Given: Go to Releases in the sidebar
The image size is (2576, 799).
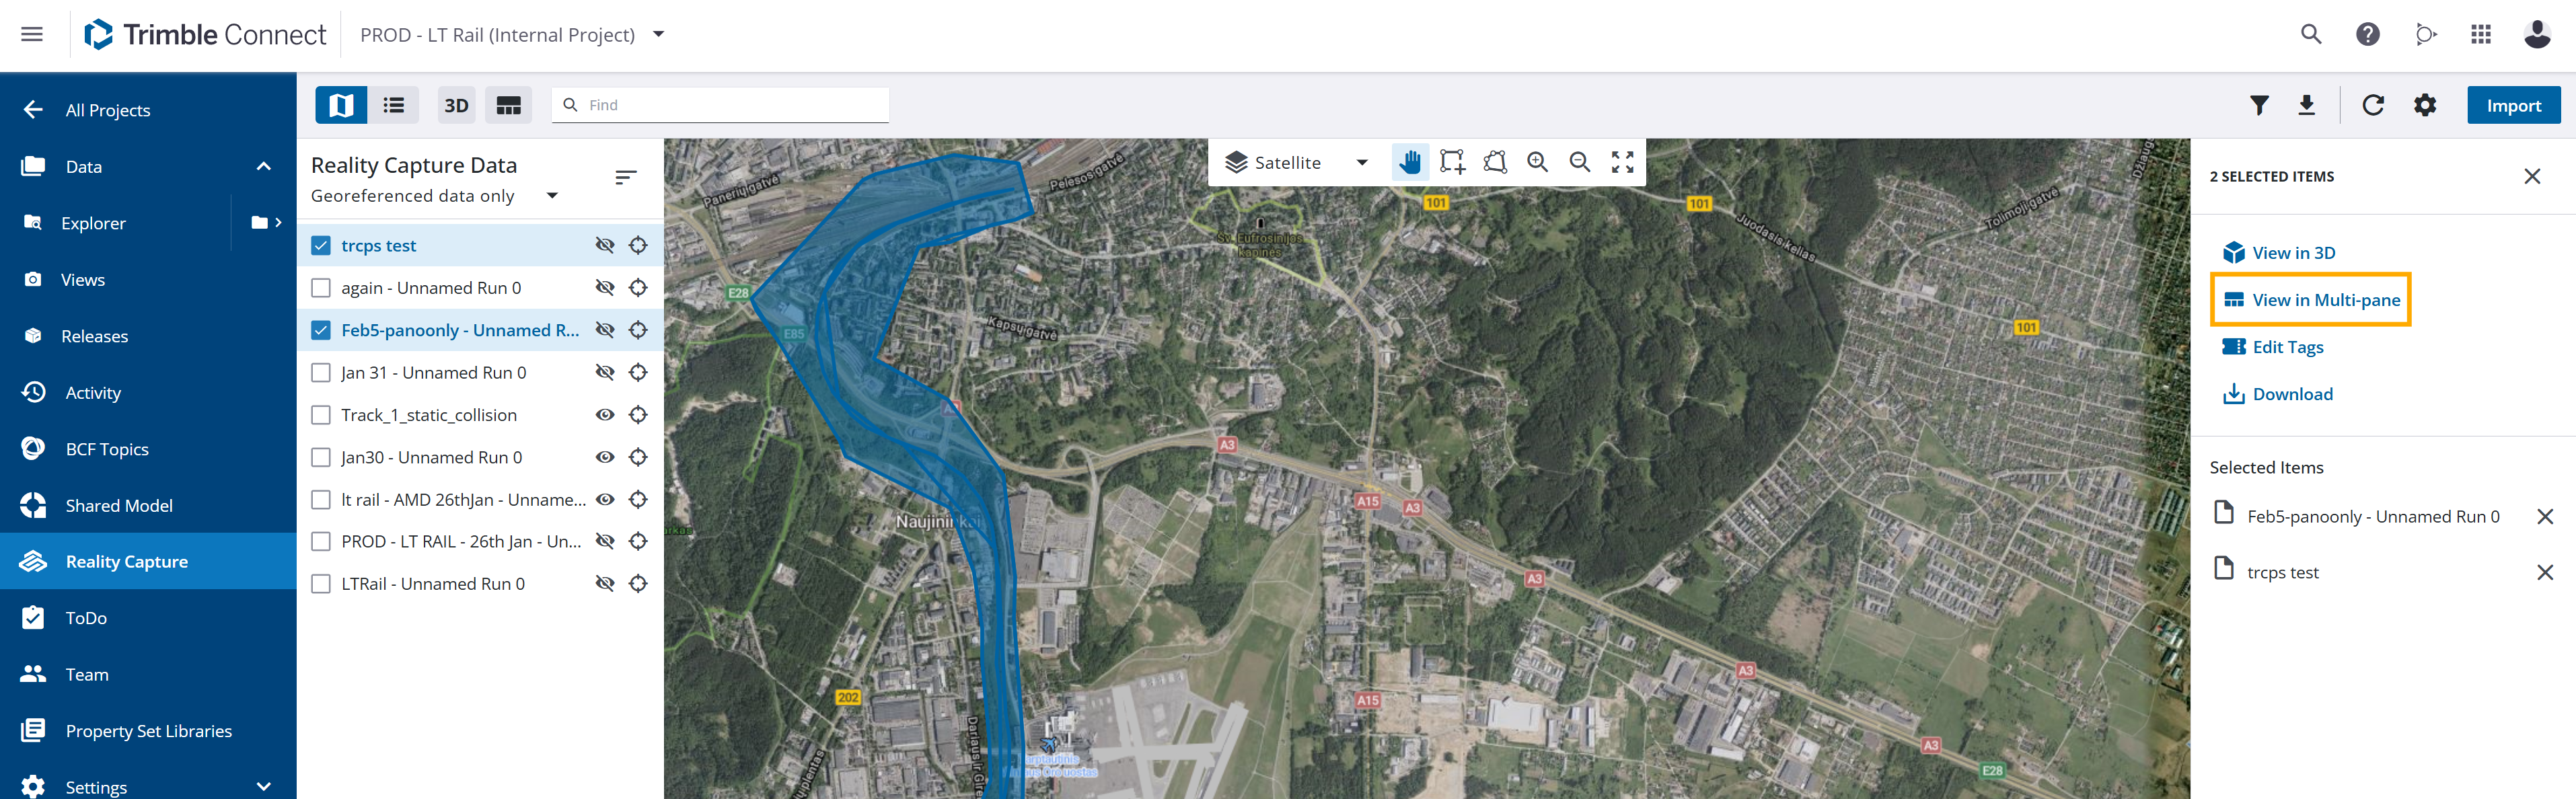Looking at the screenshot, I should (94, 336).
